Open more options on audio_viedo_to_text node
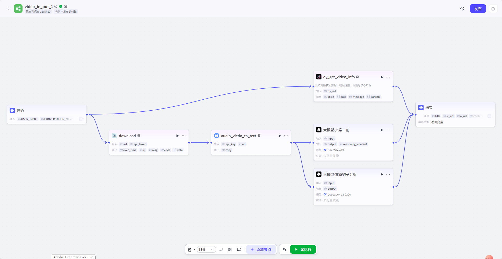Screen dimensions: 502x259 point(286,136)
